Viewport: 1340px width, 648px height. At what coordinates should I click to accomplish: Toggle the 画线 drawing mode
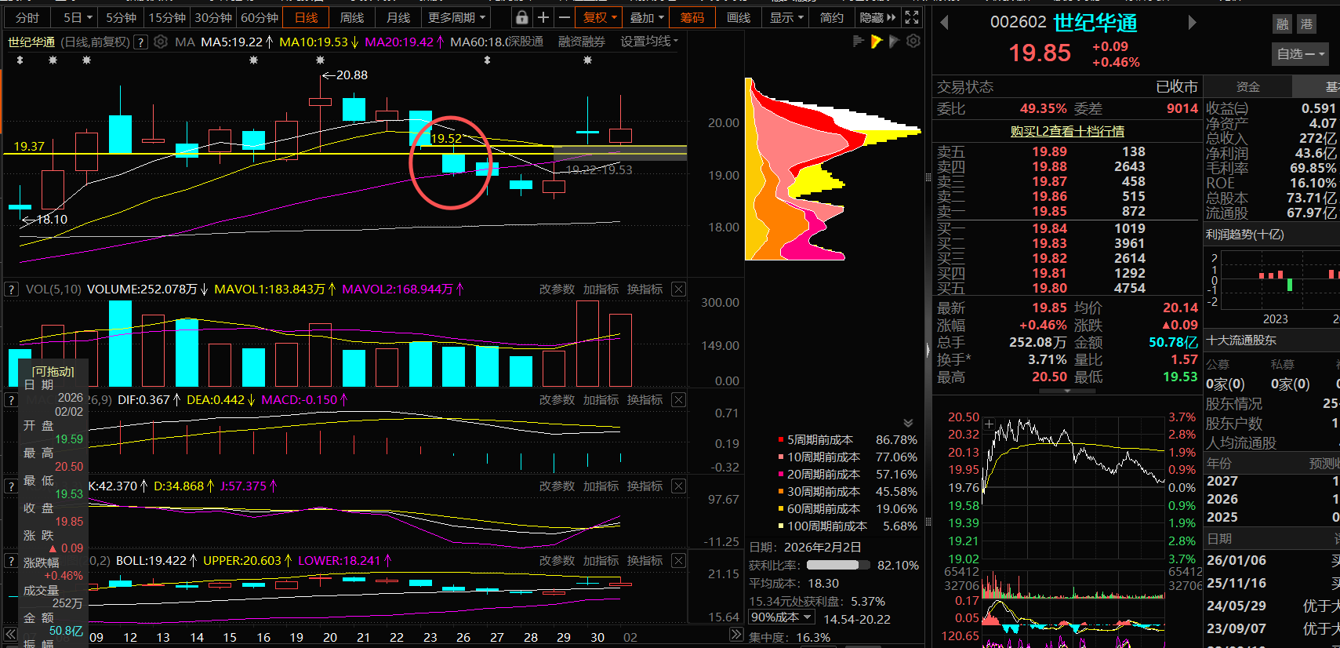[739, 17]
